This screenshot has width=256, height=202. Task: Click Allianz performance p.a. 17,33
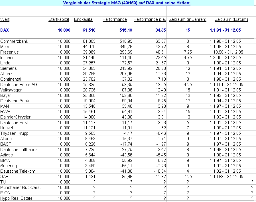(160, 74)
